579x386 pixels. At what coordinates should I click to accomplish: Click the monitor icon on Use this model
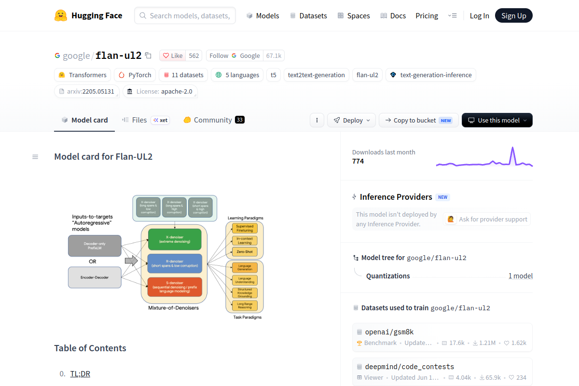(471, 120)
